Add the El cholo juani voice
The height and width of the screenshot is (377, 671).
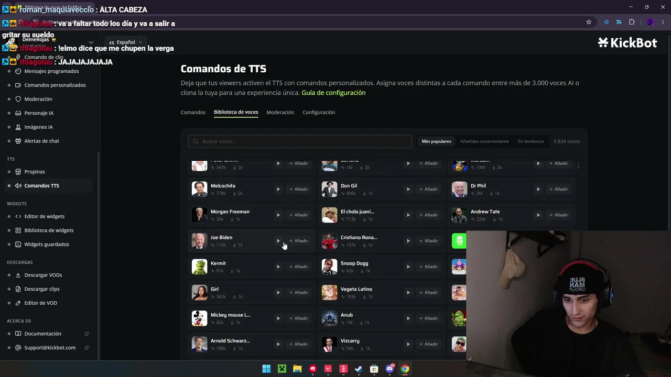(429, 215)
